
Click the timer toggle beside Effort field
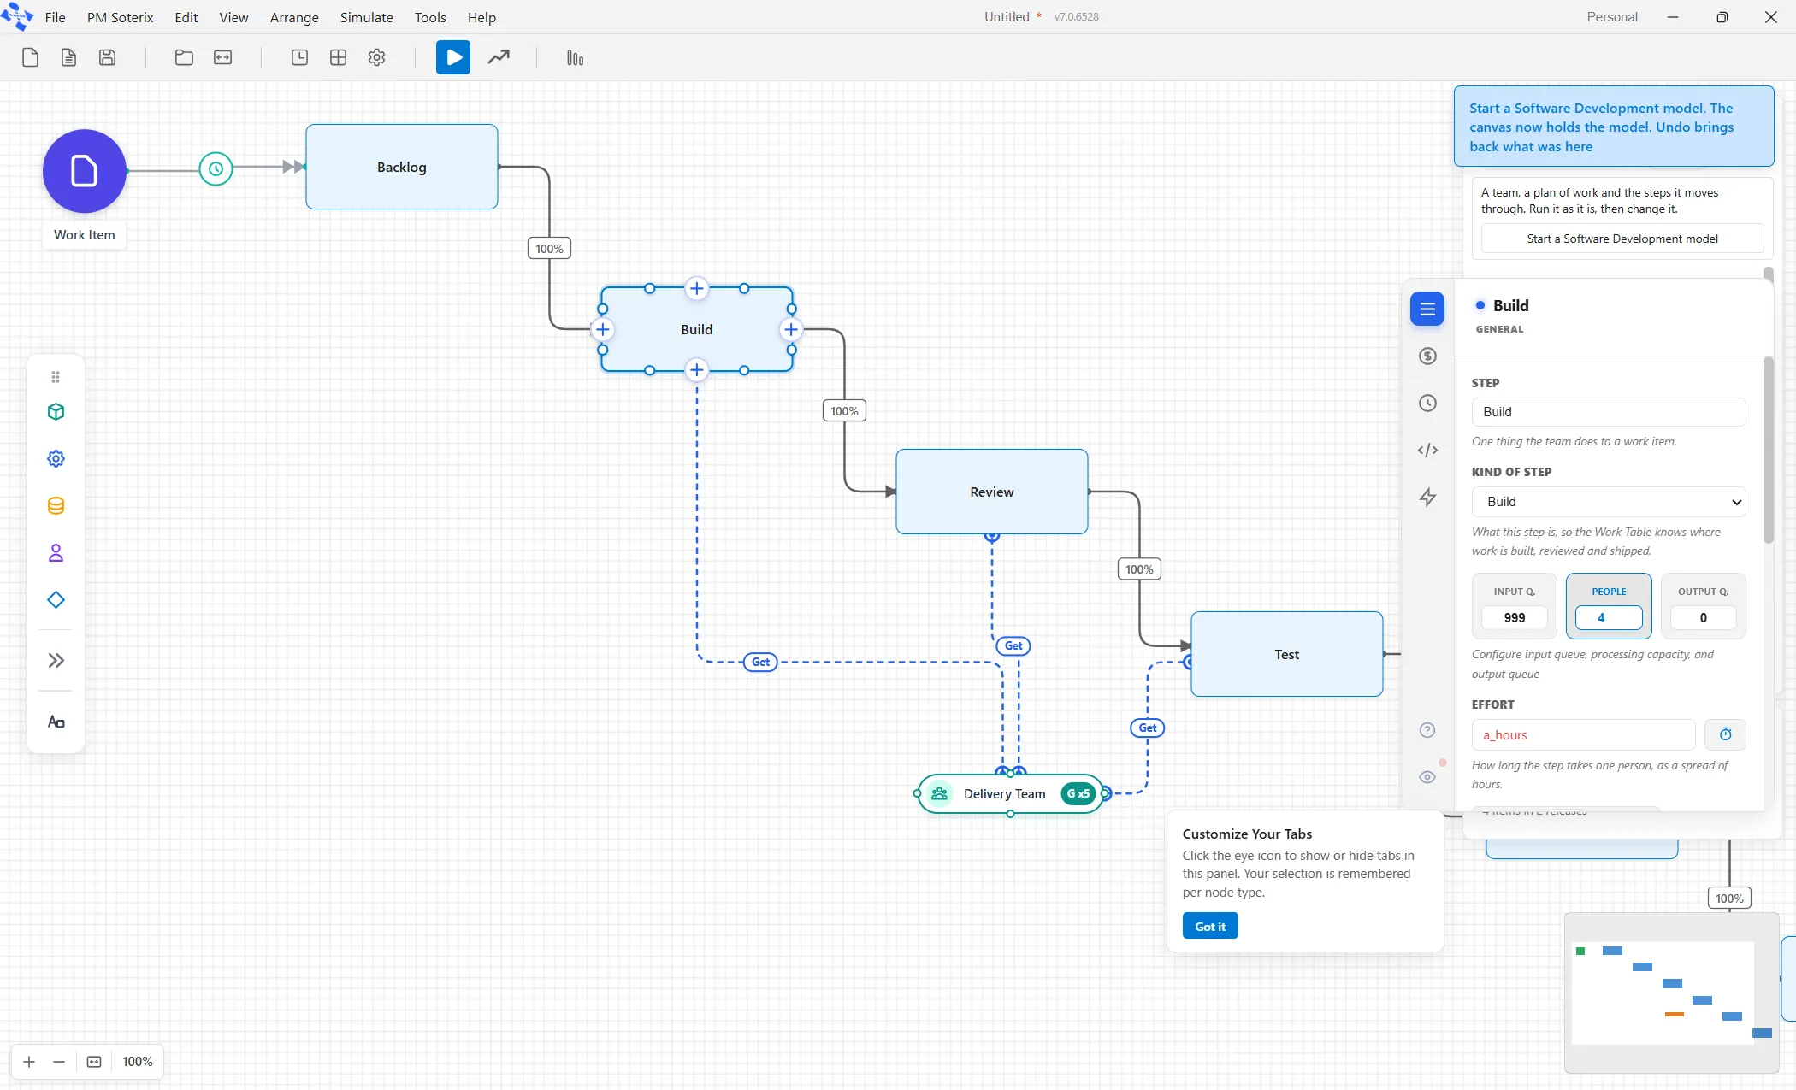(1725, 734)
